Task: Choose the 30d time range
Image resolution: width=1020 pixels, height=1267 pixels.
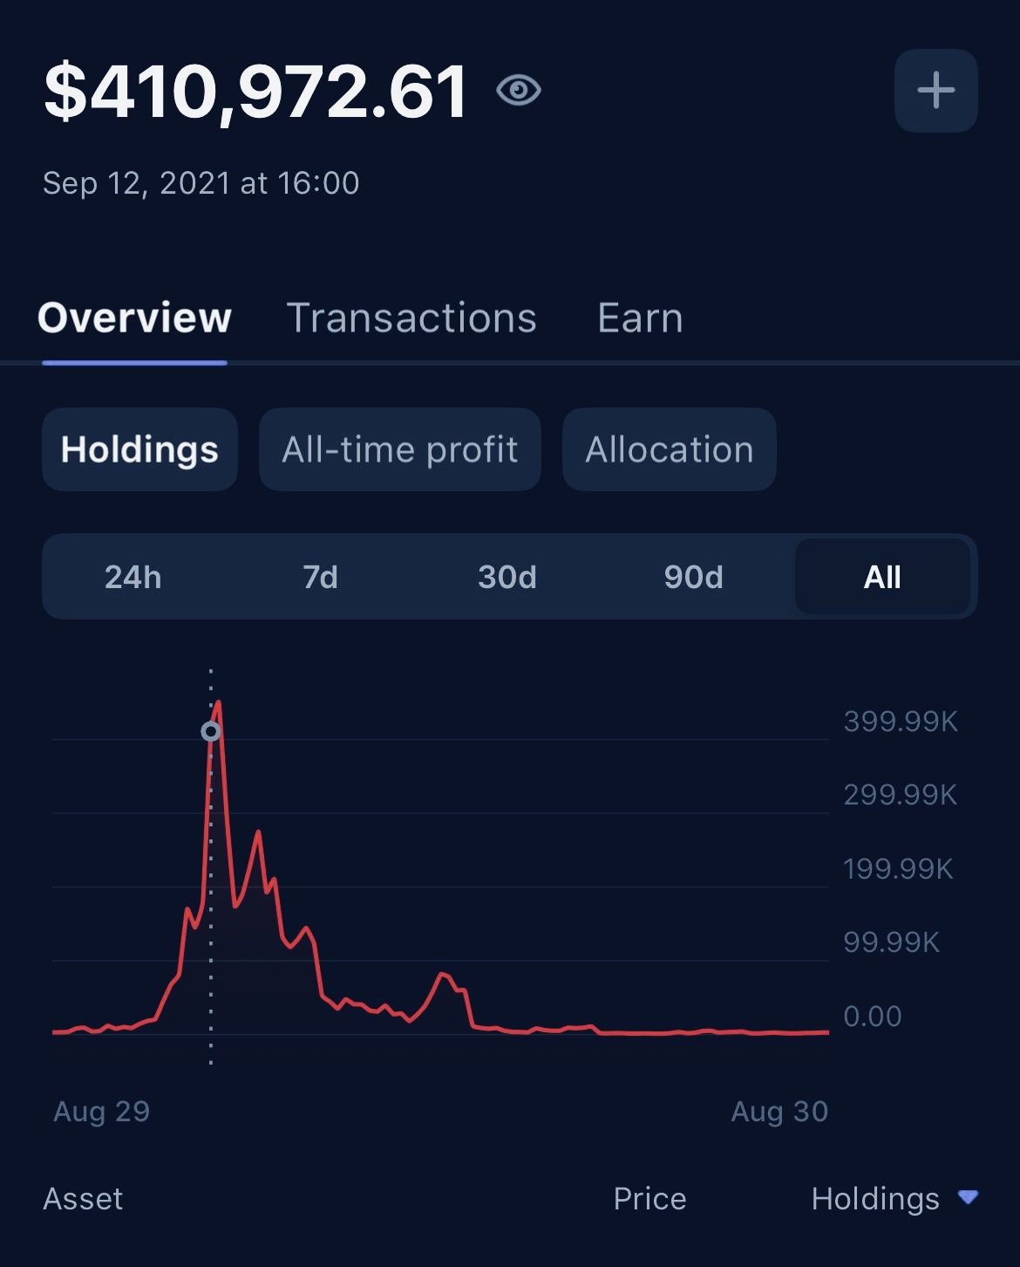Action: tap(507, 577)
